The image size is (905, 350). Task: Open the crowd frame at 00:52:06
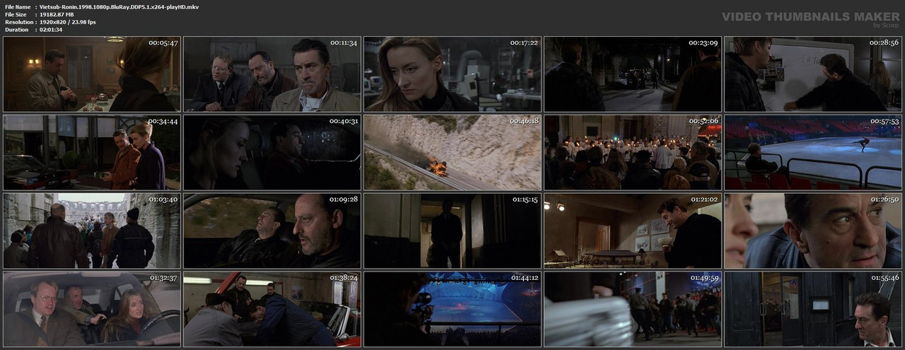point(633,152)
